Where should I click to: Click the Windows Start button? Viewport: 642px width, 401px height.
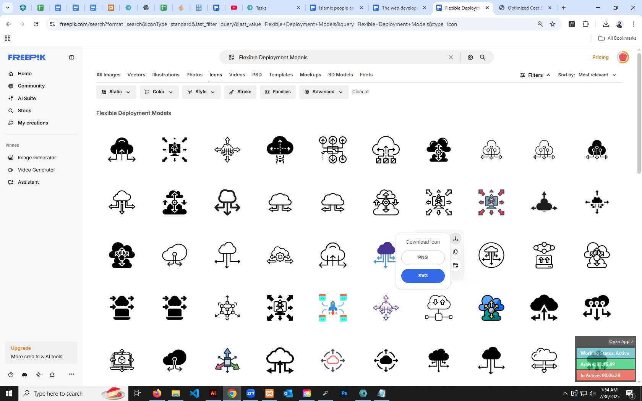coord(9,393)
